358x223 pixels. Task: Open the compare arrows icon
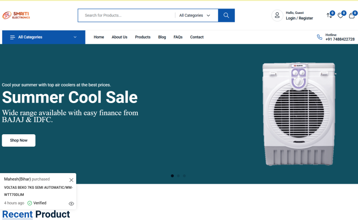click(329, 16)
